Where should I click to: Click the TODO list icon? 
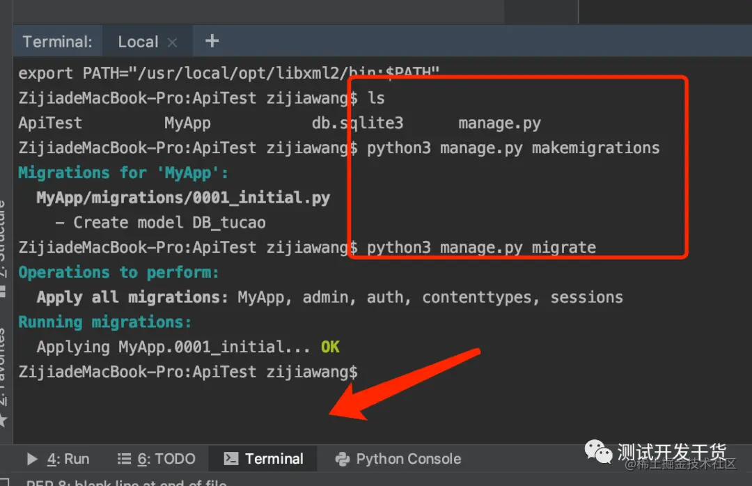(x=124, y=459)
